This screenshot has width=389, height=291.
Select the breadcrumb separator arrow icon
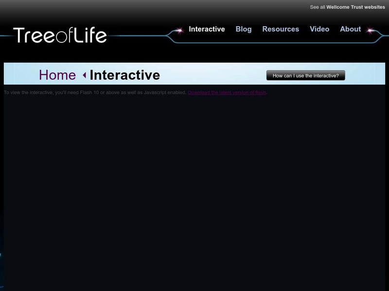click(84, 75)
